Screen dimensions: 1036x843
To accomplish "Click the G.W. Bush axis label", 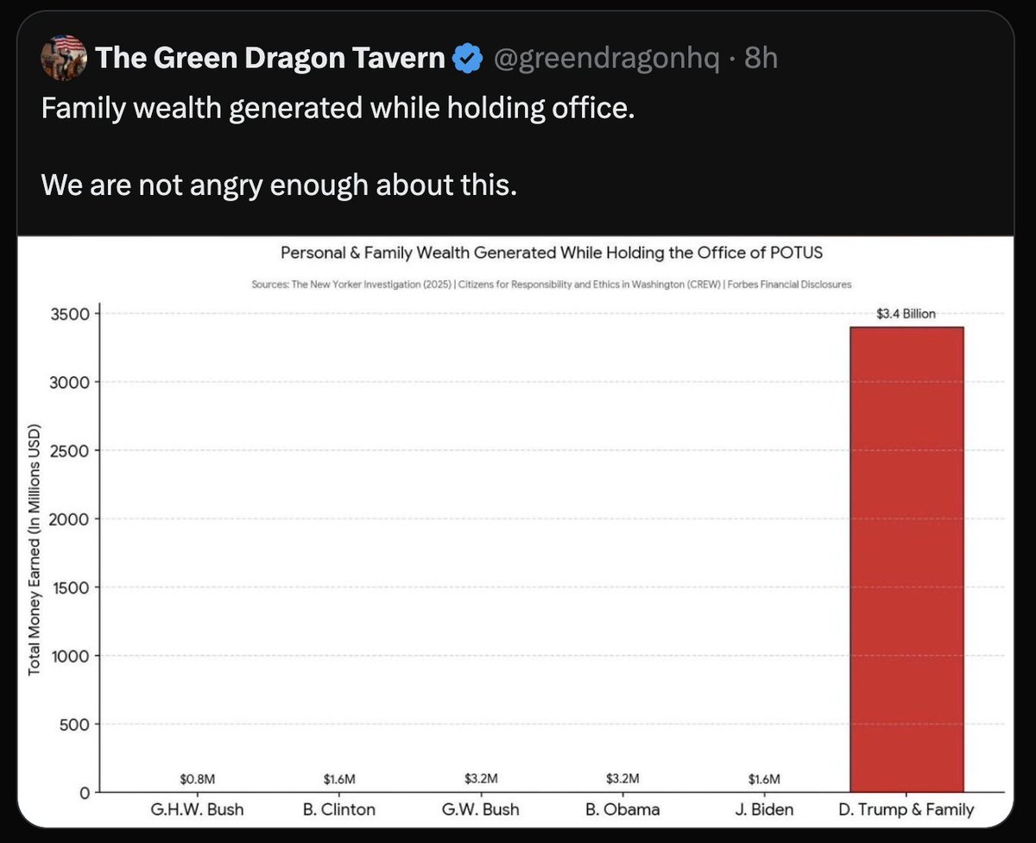I will tap(480, 809).
